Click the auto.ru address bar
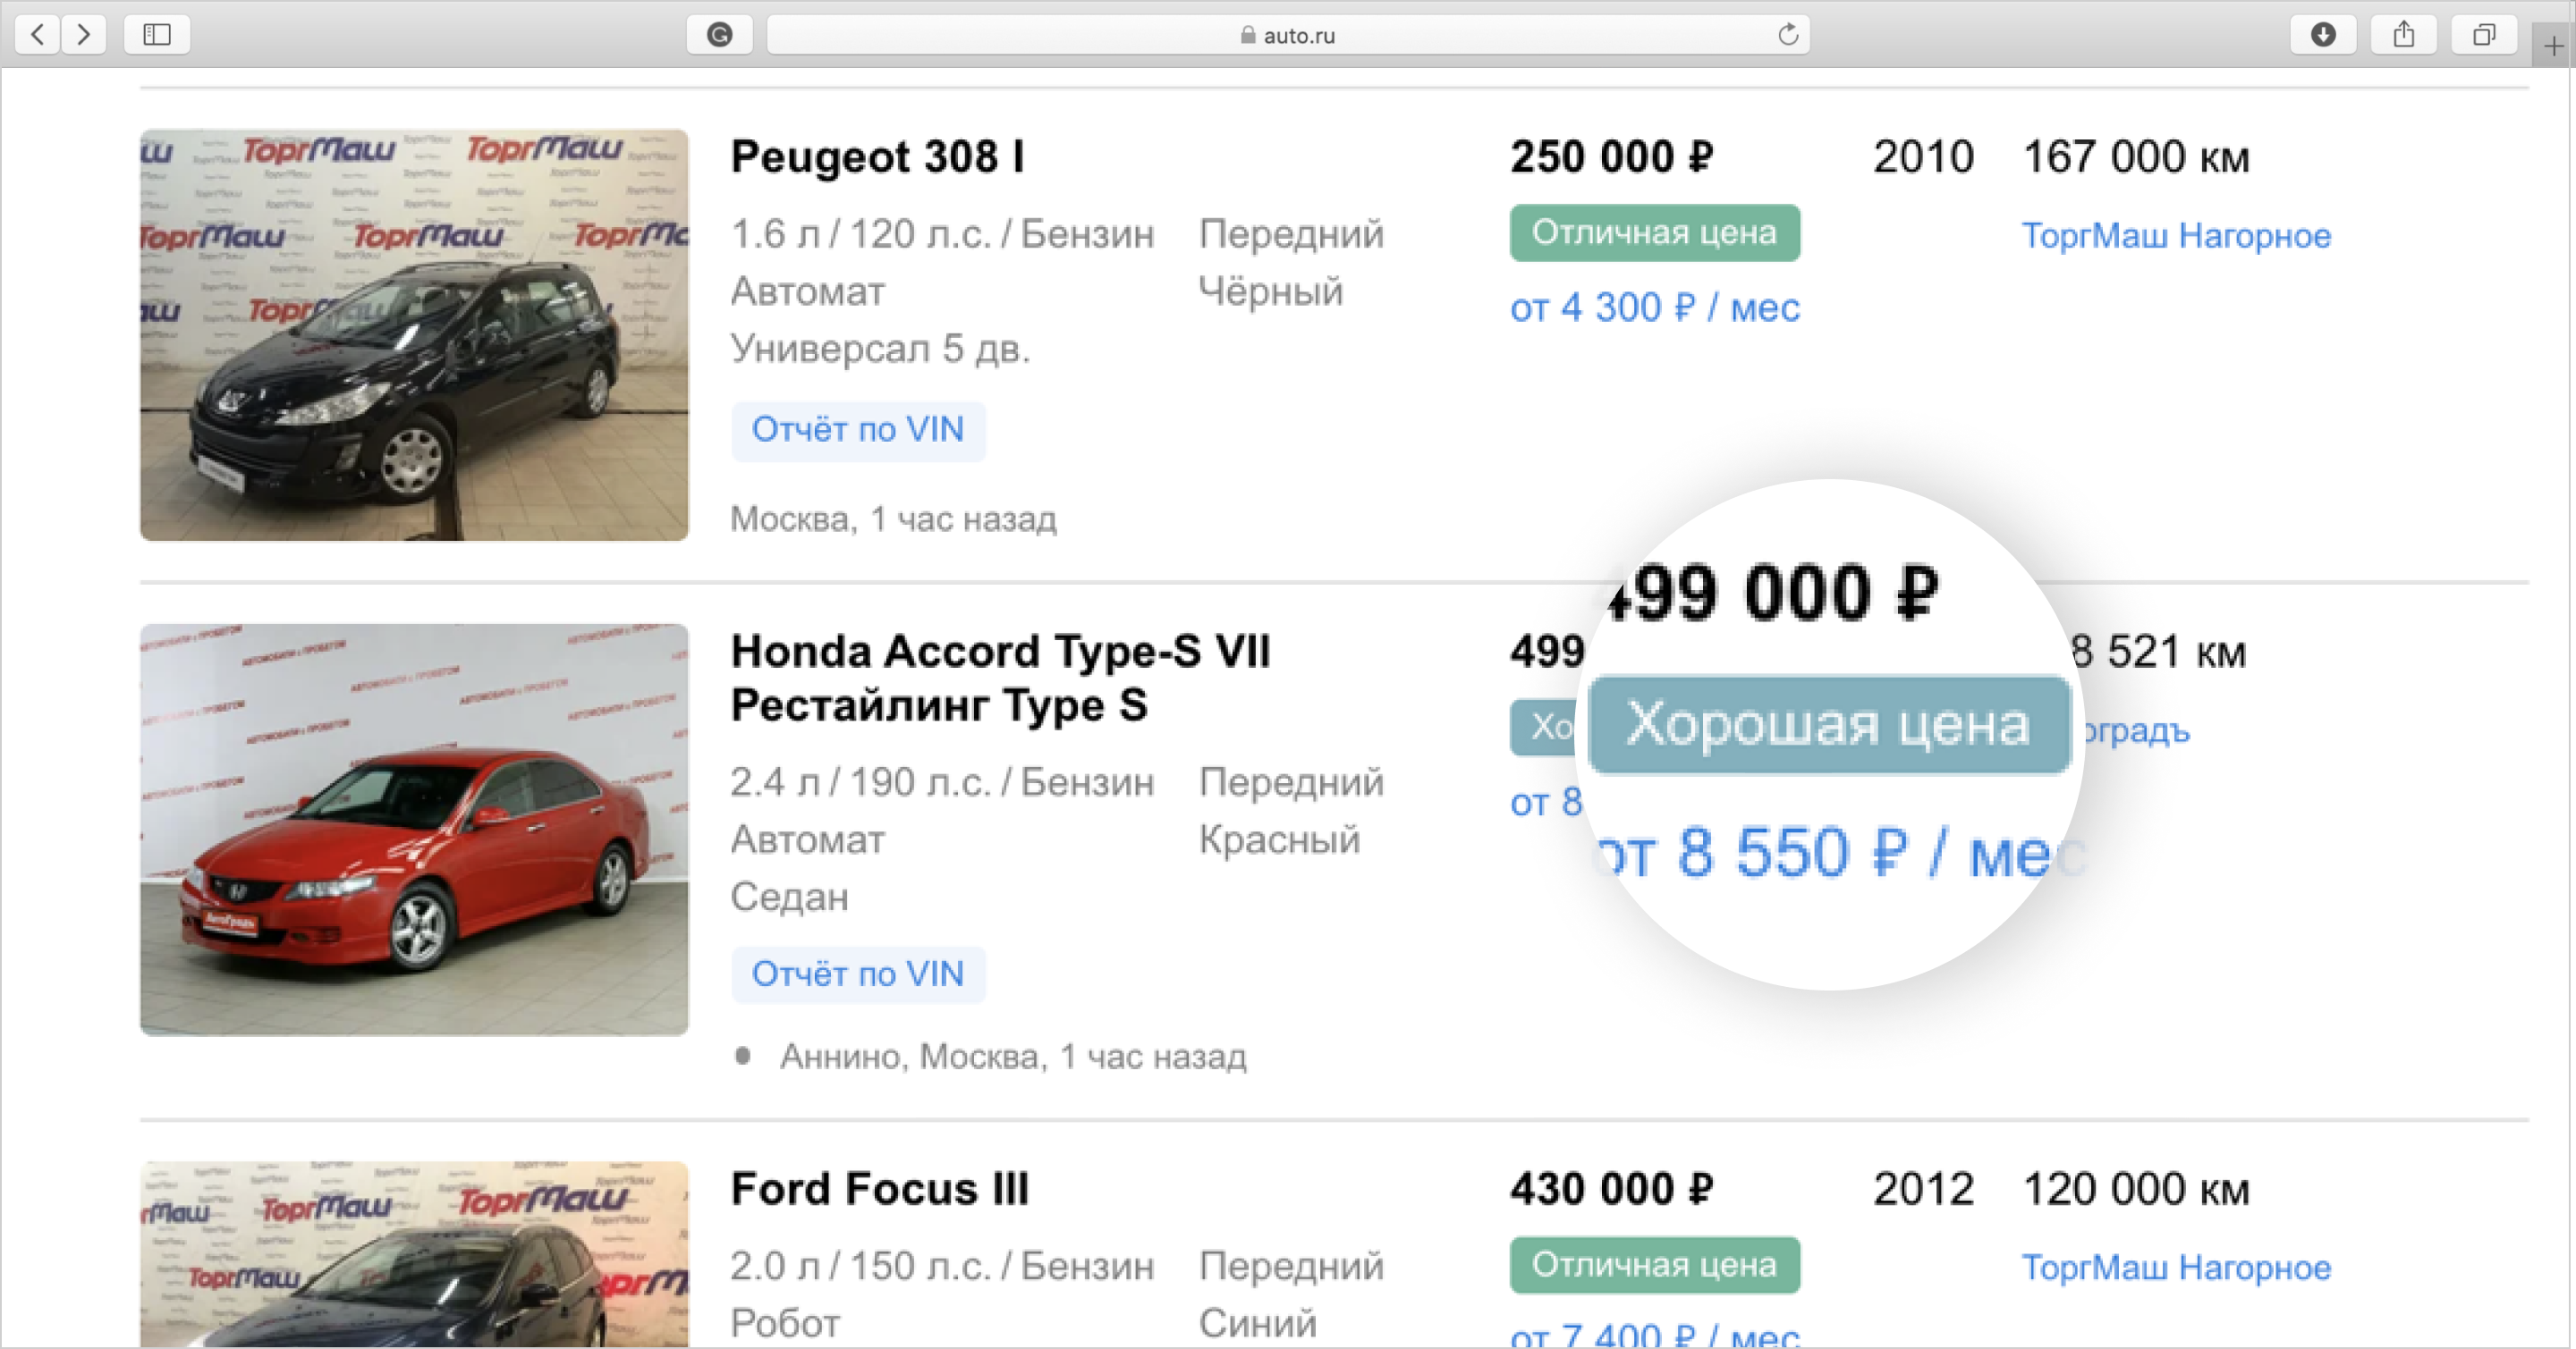The height and width of the screenshot is (1349, 2576). click(x=1288, y=35)
